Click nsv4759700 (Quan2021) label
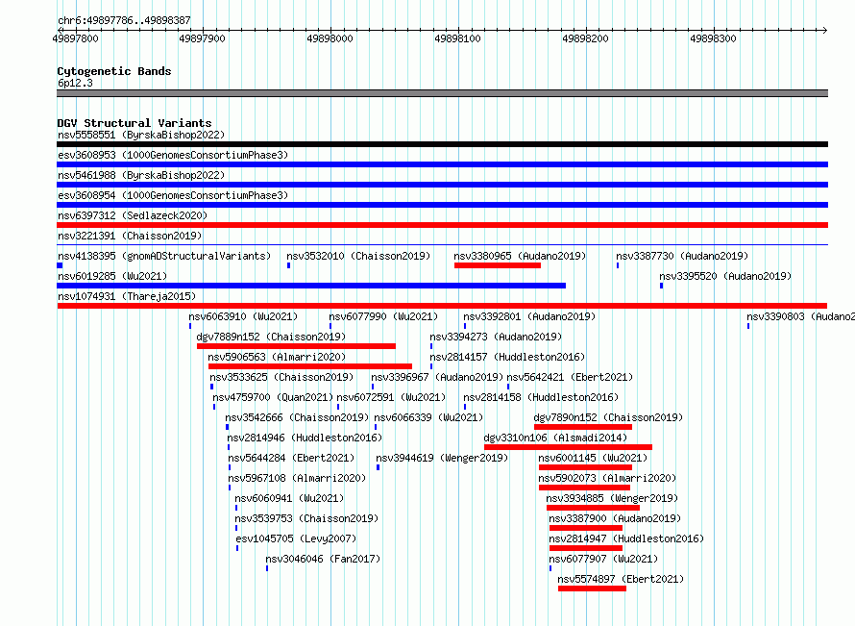The height and width of the screenshot is (626, 855). point(273,397)
